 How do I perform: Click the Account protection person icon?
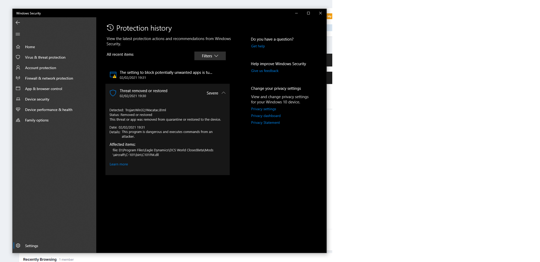[18, 68]
